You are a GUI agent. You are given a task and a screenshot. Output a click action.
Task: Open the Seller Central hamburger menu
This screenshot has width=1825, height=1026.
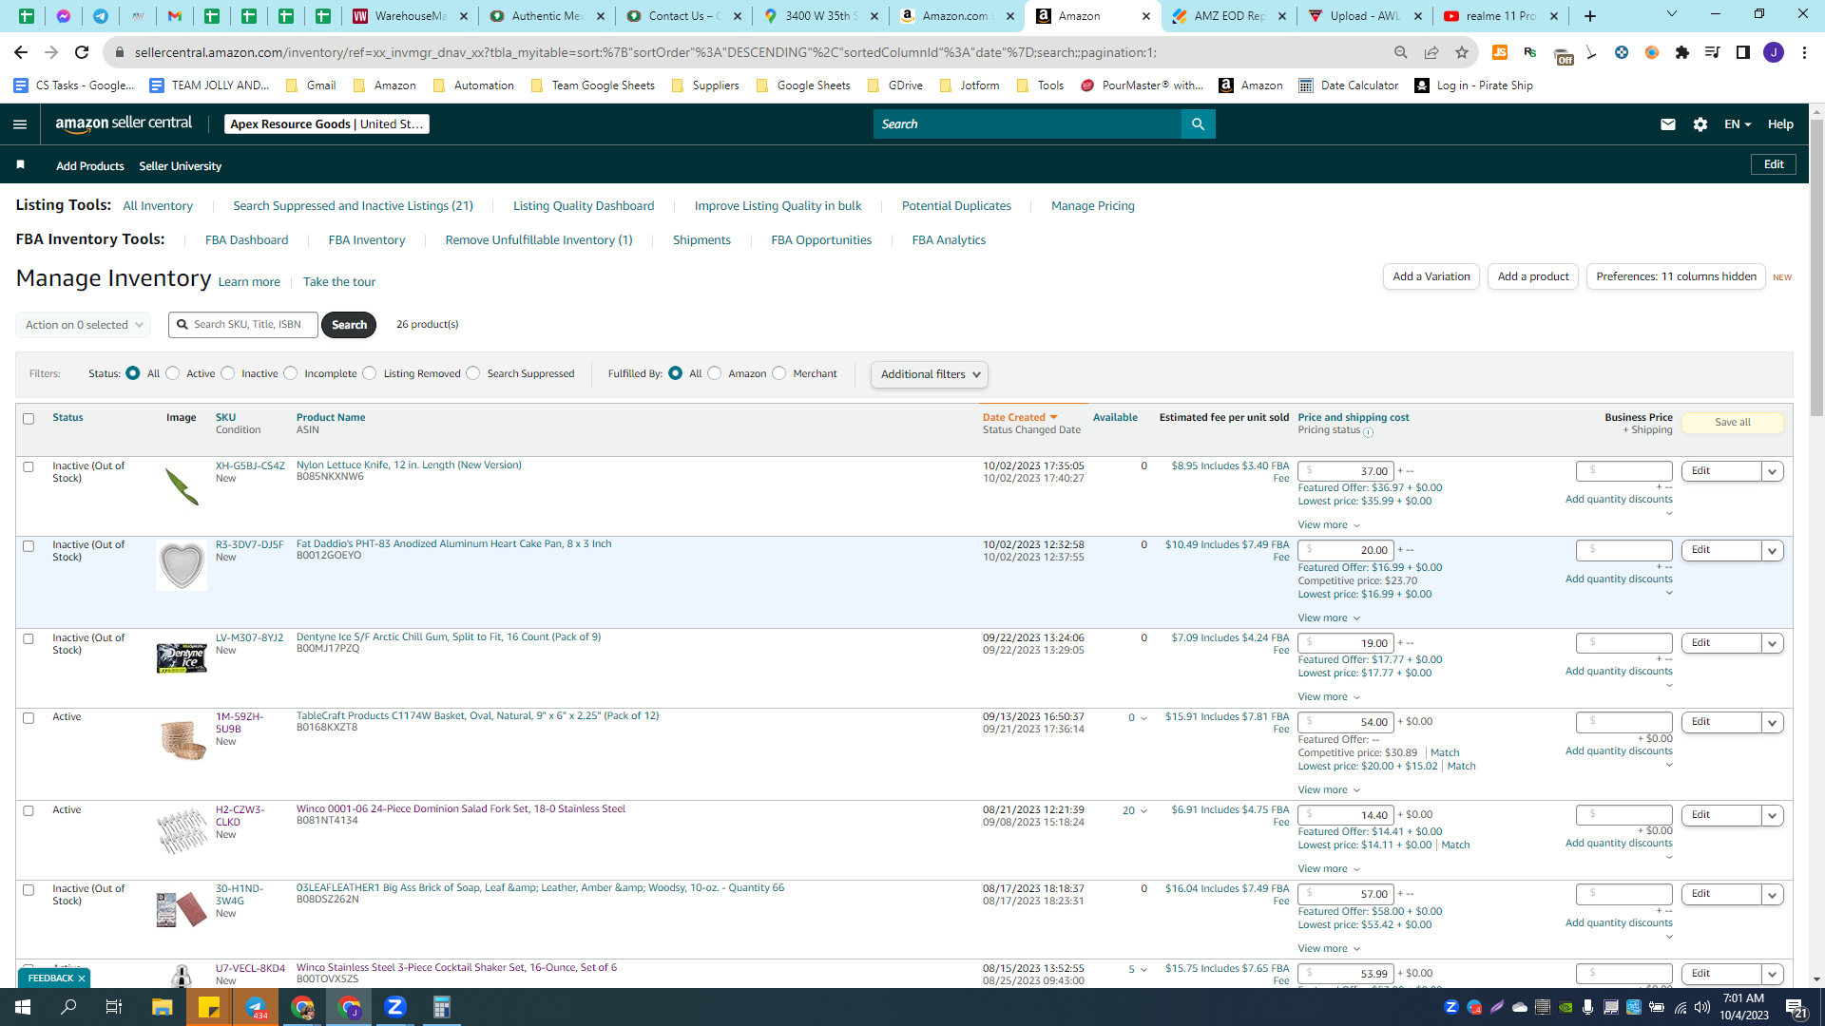tap(20, 124)
